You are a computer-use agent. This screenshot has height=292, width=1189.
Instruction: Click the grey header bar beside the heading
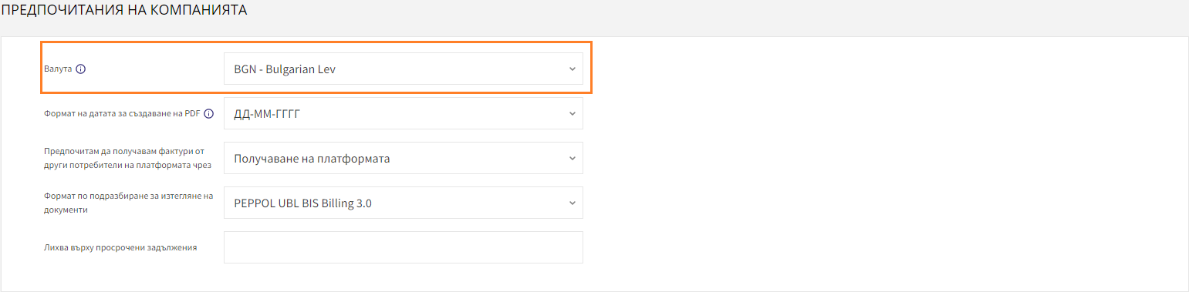(x=718, y=15)
